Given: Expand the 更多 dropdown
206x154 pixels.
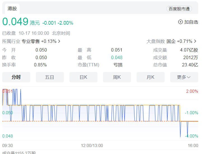Looking at the screenshot, I should (184, 77).
